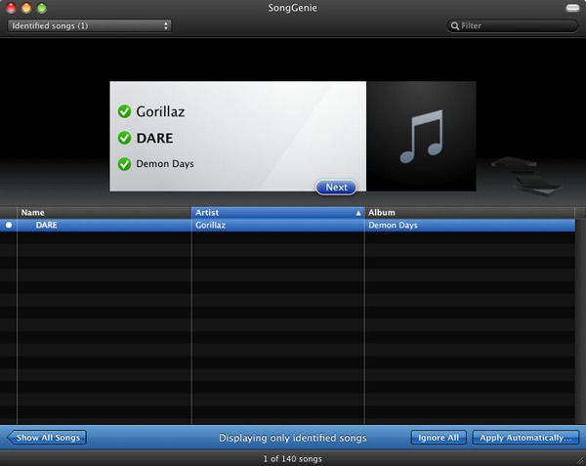The height and width of the screenshot is (466, 586).
Task: Click the white status dot on the DARE row
Action: coord(9,225)
